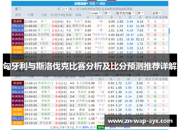Click the 三球半/四球 handicap in 拉脱维亚 row
This screenshot has width=180, height=130.
coord(100,39)
